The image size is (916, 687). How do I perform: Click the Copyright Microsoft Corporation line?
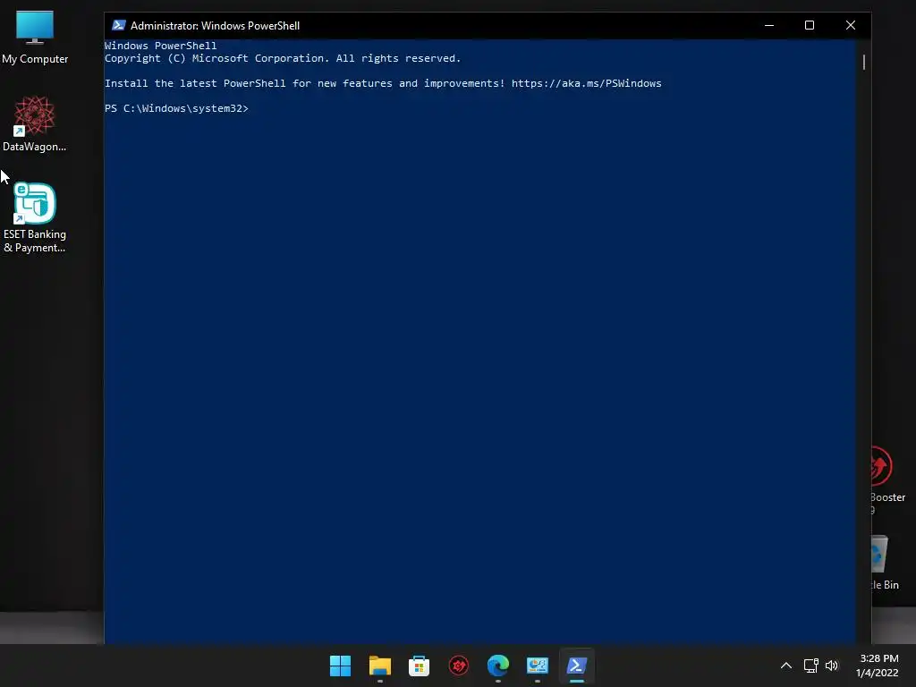point(283,58)
